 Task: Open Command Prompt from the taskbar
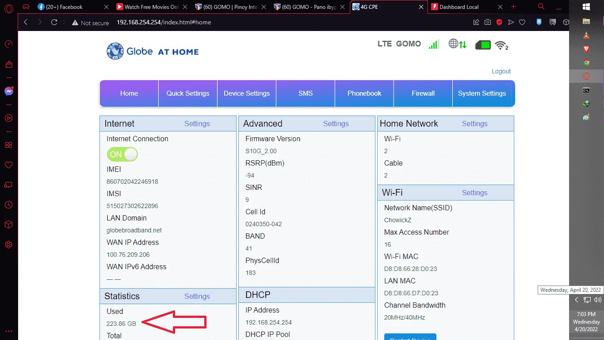(586, 90)
